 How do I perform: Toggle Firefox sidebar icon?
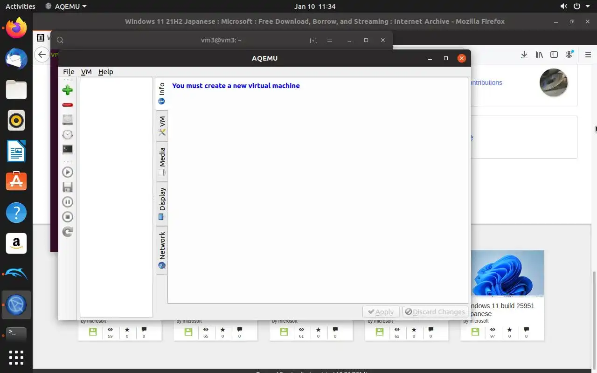click(554, 55)
